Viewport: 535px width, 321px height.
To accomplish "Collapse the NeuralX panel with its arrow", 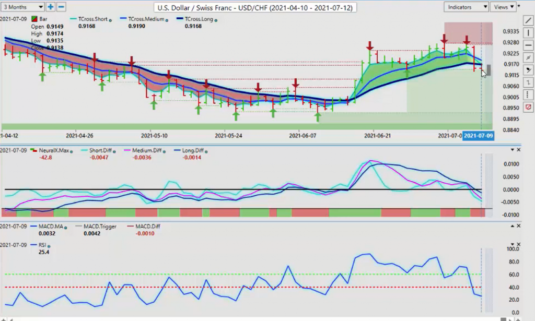I will (512, 150).
